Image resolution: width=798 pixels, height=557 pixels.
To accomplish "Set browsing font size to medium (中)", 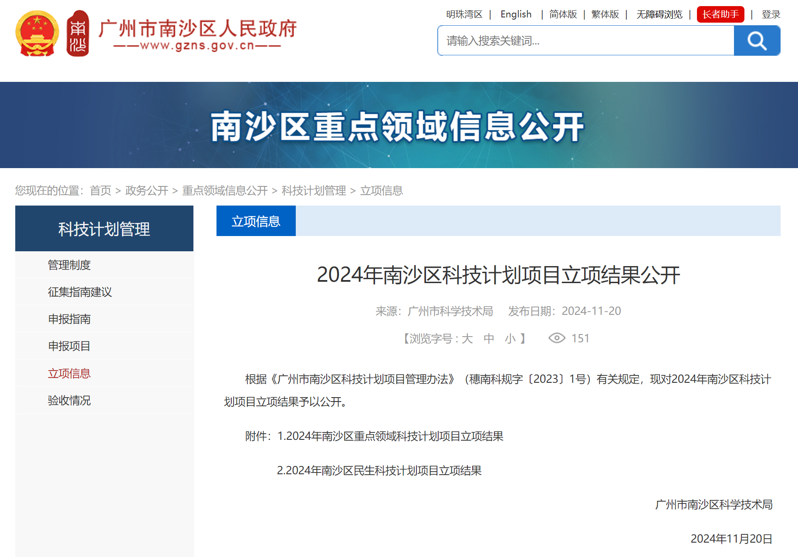I will 489,338.
